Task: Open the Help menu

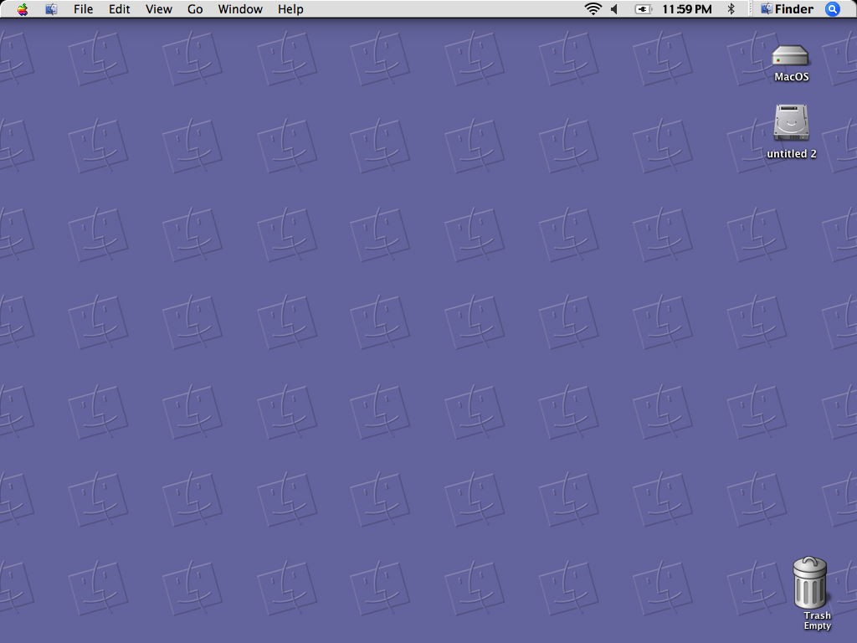Action: (290, 9)
